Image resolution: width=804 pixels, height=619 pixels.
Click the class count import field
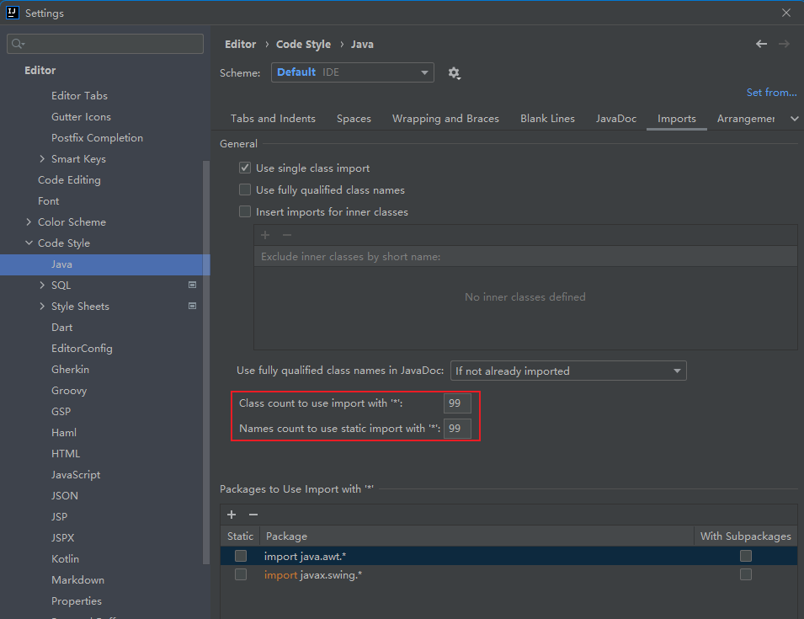point(457,403)
